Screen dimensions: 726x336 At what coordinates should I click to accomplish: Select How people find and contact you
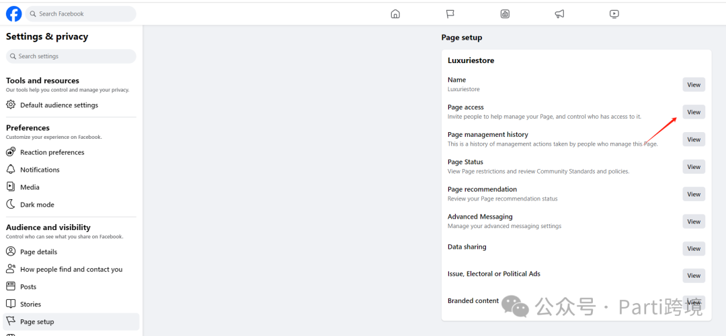[x=71, y=270]
